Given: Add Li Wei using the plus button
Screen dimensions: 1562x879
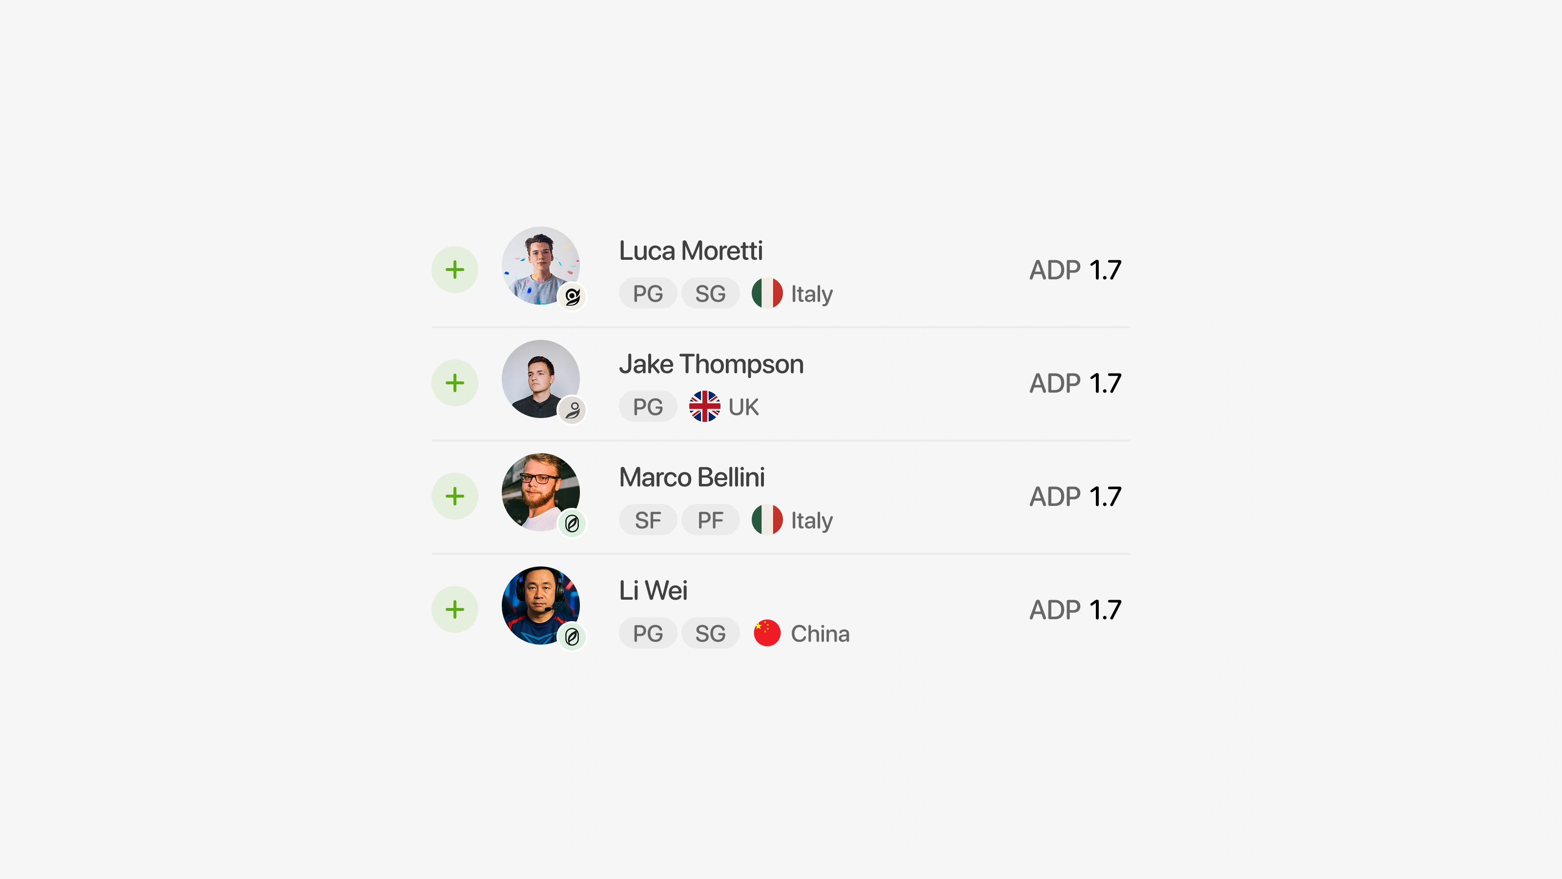Looking at the screenshot, I should 455,609.
